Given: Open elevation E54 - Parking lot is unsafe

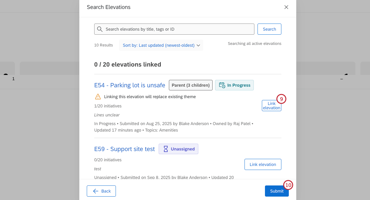Looking at the screenshot, I should pos(130,85).
